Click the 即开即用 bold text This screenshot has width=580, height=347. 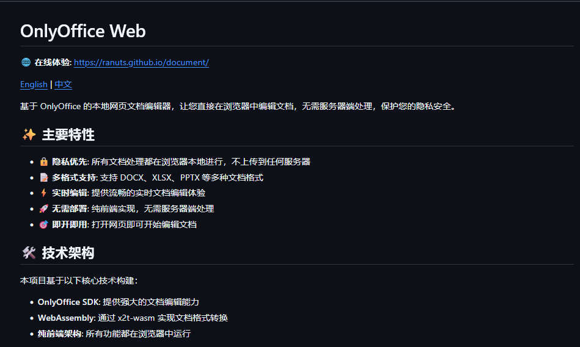click(x=70, y=224)
